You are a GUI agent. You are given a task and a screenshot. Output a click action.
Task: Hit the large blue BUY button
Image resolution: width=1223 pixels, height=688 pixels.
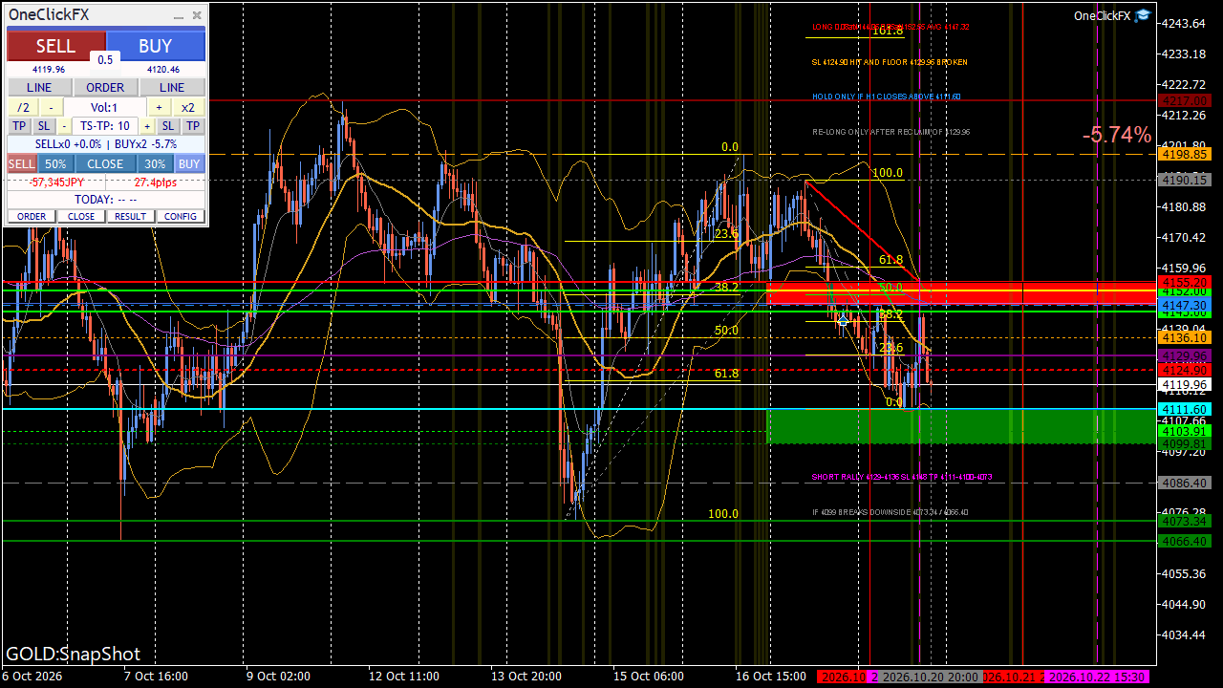(156, 46)
